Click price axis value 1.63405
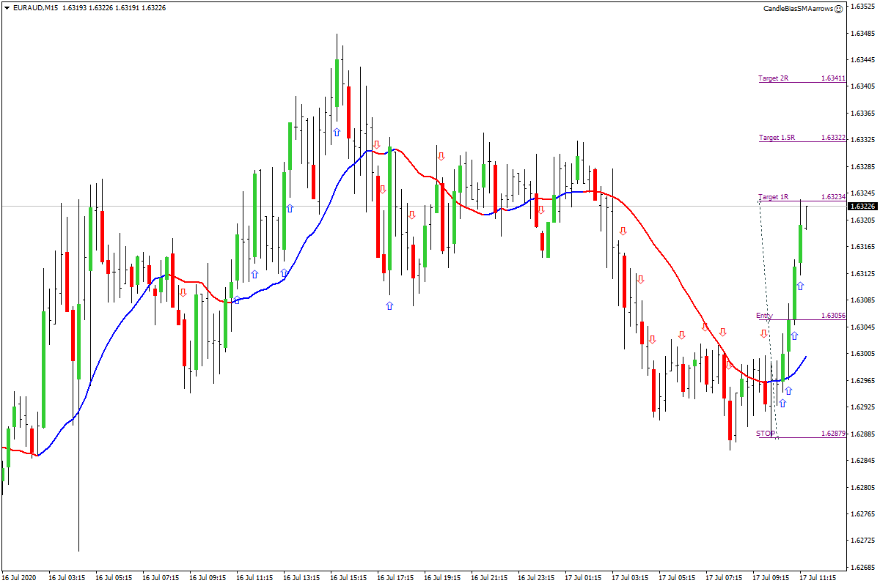Viewport: 880px width, 586px height. (862, 86)
